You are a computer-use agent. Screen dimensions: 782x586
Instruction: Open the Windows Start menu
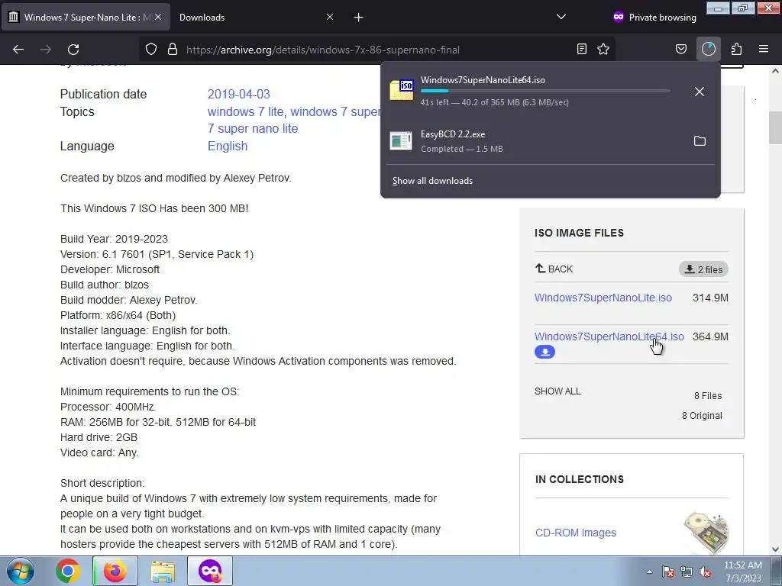point(21,571)
